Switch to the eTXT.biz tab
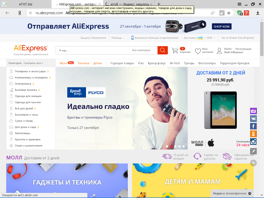Viewport: 264px width, 198px height. click(26, 4)
